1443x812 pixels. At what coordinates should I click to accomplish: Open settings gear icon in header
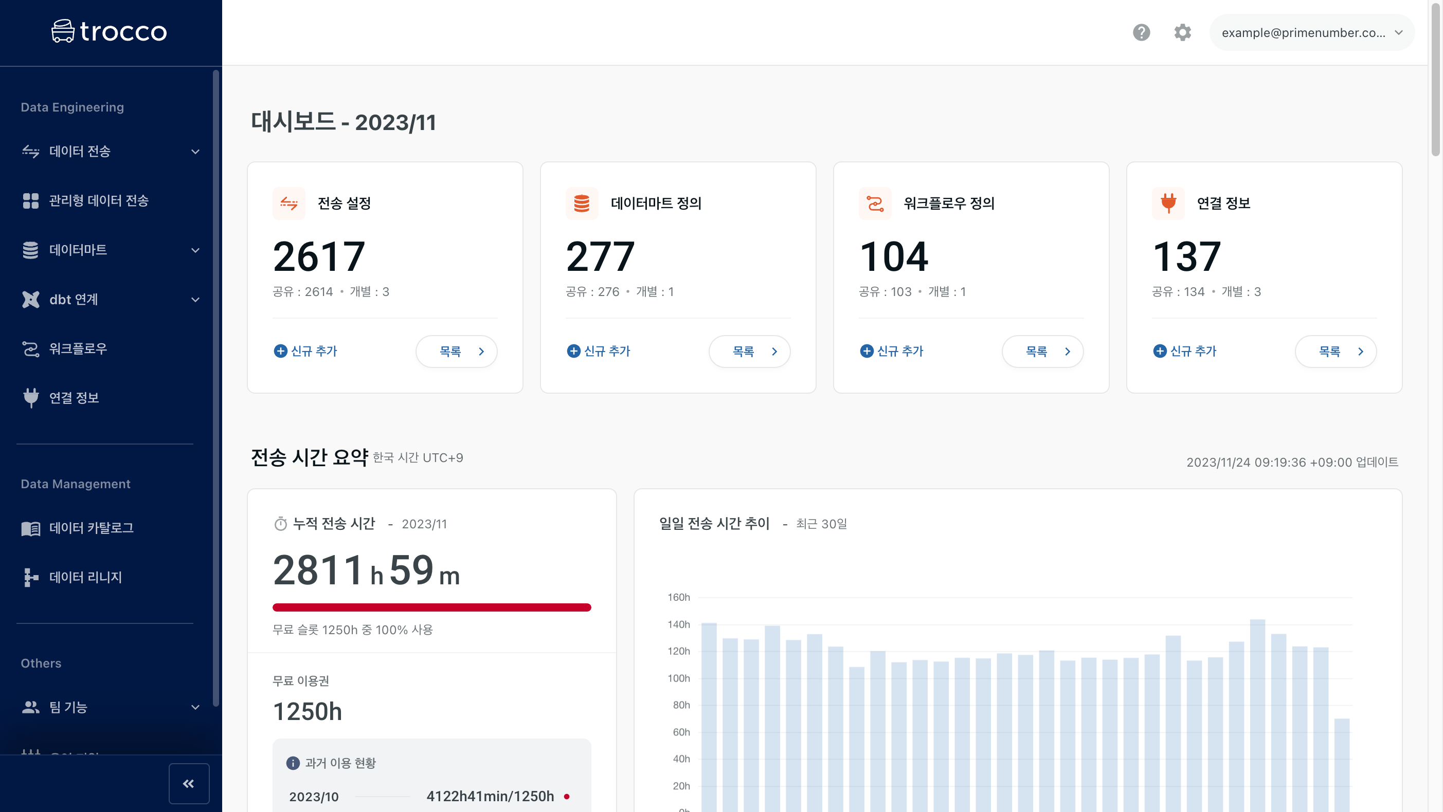tap(1182, 32)
